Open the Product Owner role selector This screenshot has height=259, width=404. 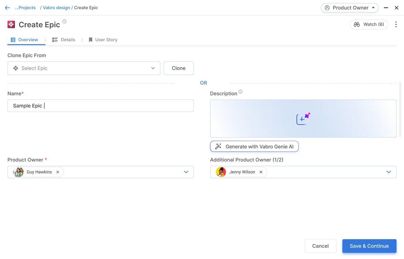tap(349, 8)
